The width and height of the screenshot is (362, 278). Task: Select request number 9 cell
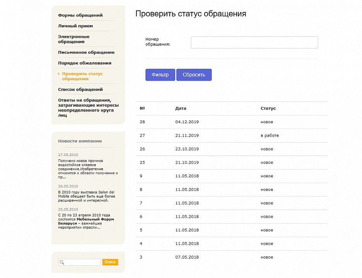(x=141, y=176)
